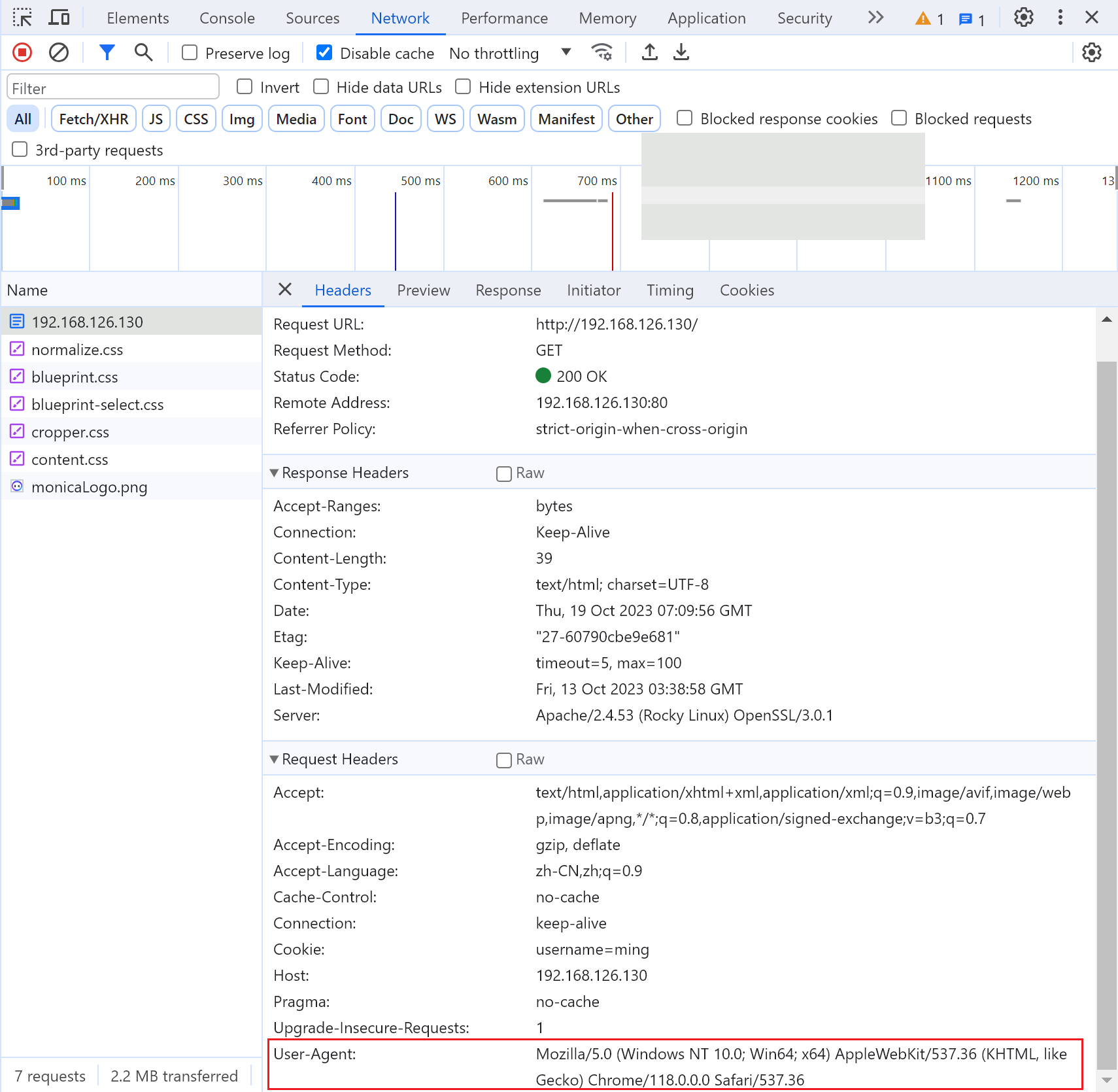The image size is (1118, 1092).
Task: Toggle the network filter funnel icon
Action: pos(107,52)
